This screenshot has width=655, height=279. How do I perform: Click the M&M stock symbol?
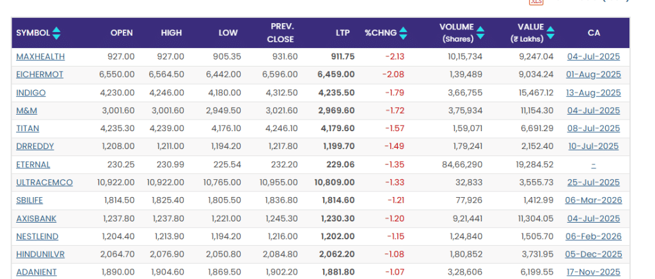(x=26, y=111)
